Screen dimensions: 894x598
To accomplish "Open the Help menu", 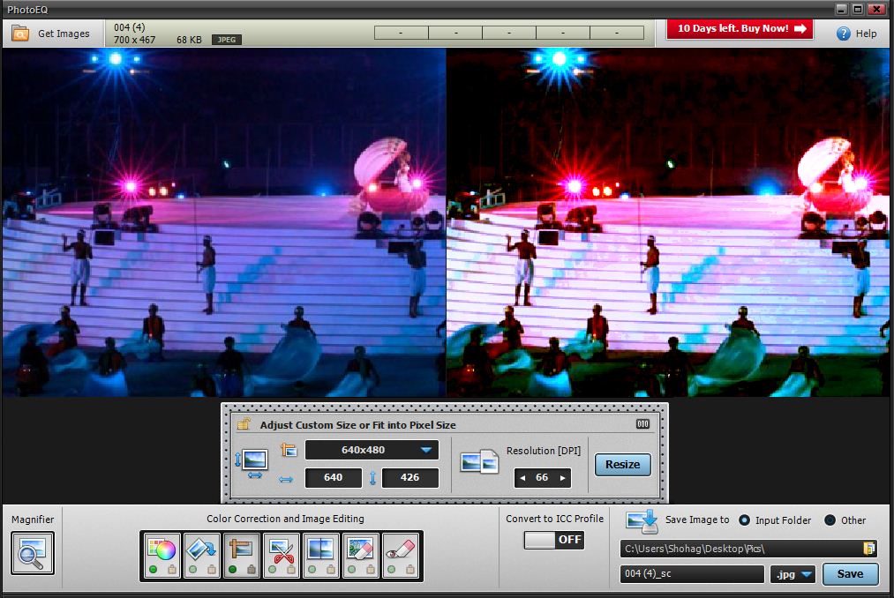I will click(x=856, y=34).
